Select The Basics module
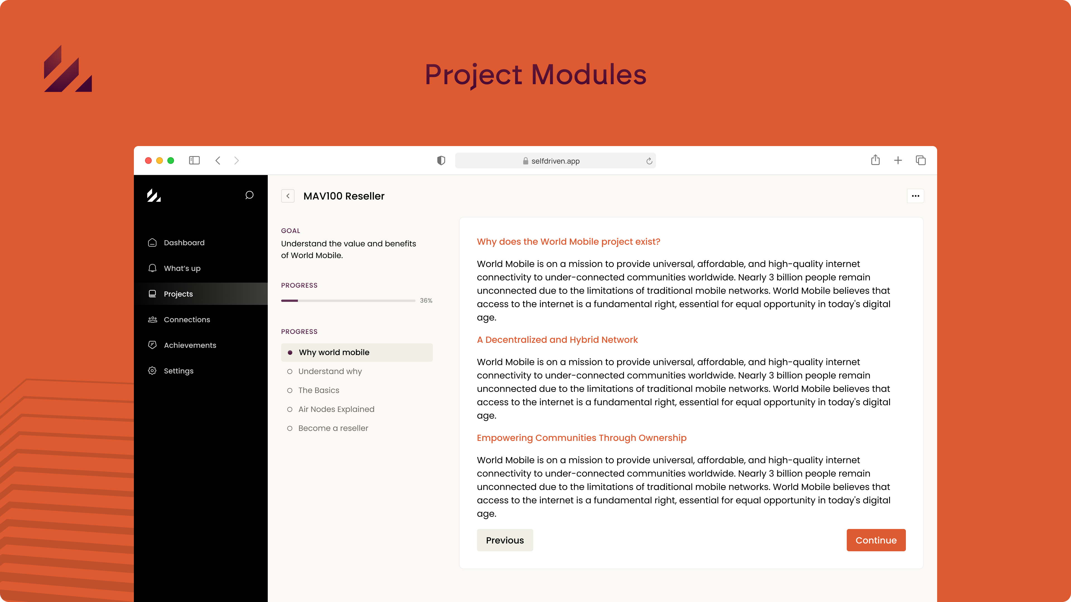Viewport: 1071px width, 602px height. (x=357, y=390)
